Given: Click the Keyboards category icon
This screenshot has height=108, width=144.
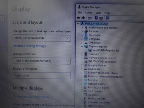Looking at the screenshot, I should [86, 69].
